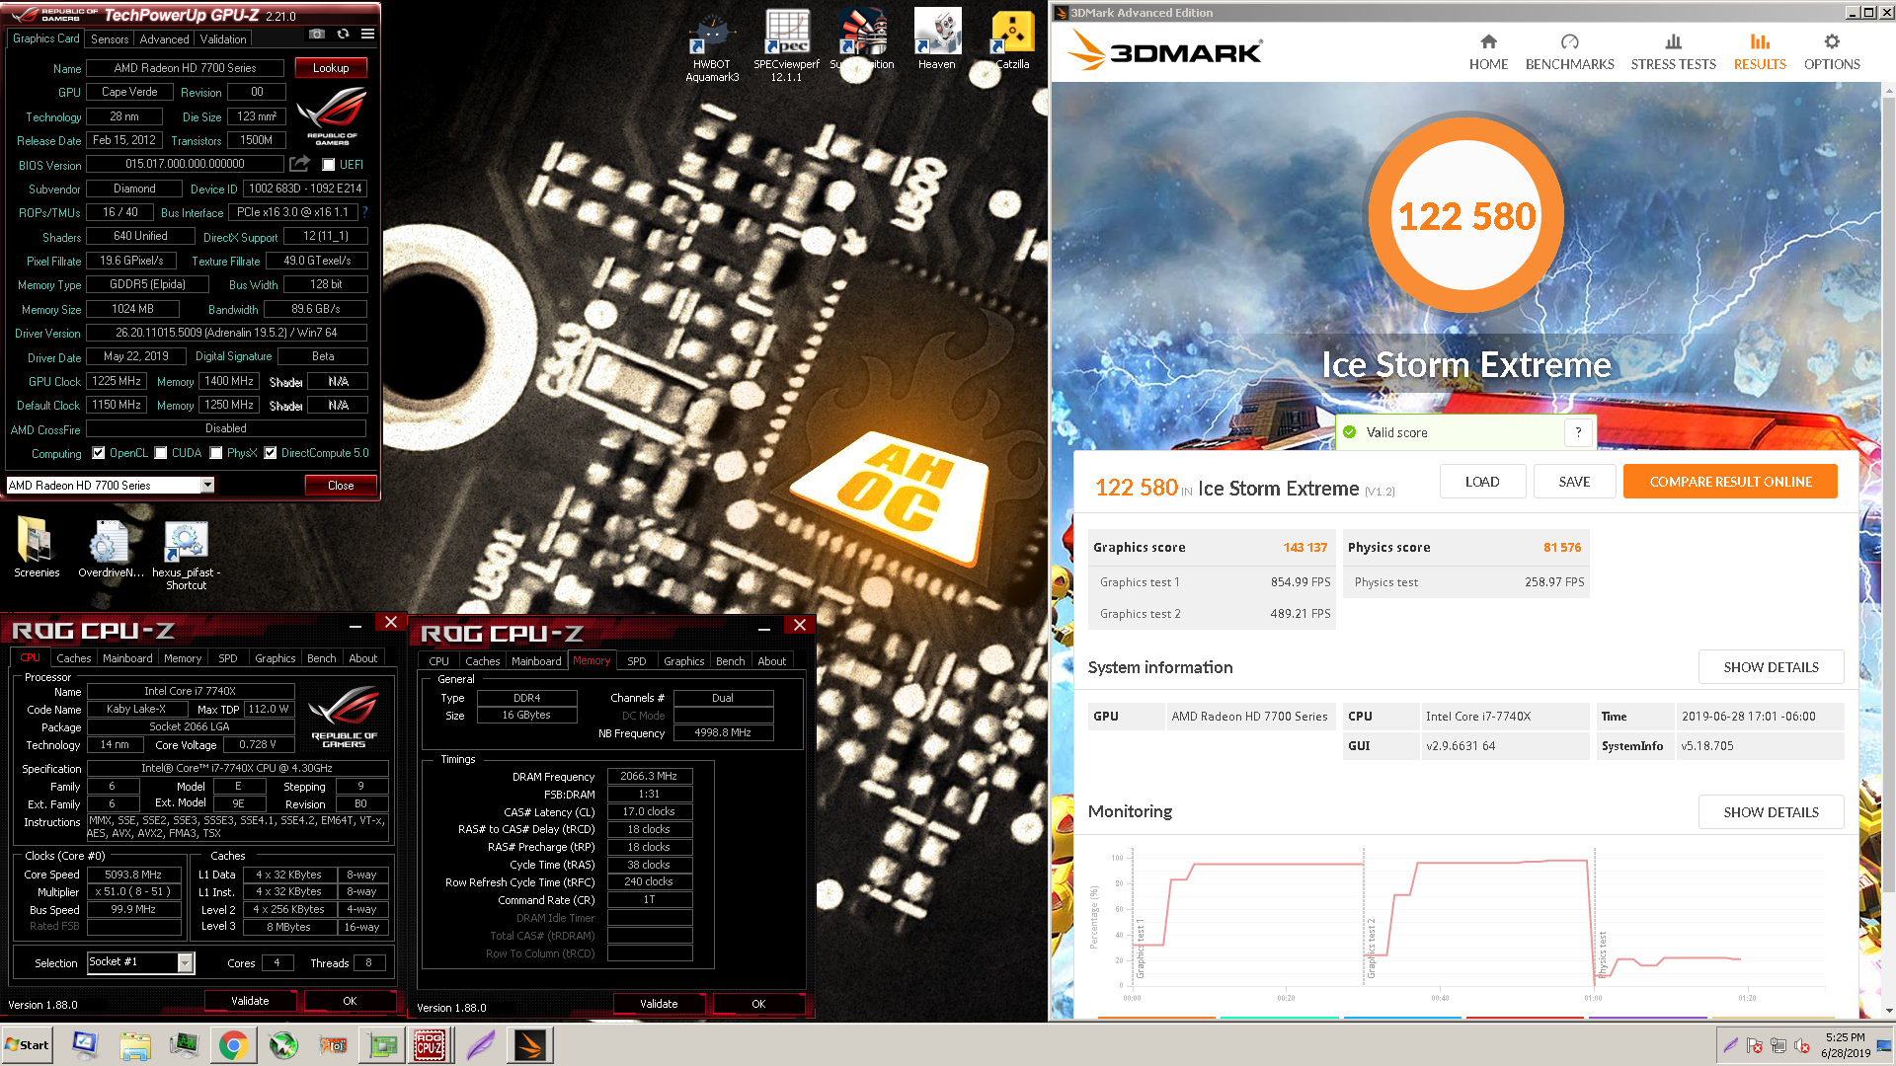Open Mainboard tab in left CPU-Z window
This screenshot has width=1896, height=1066.
pos(127,658)
